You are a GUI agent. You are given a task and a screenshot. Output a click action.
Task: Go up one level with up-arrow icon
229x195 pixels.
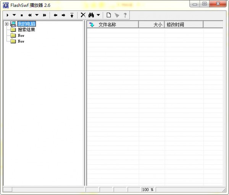pyautogui.click(x=72, y=15)
